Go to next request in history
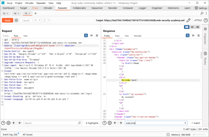The width and height of the screenshot is (209, 137). (45, 20)
